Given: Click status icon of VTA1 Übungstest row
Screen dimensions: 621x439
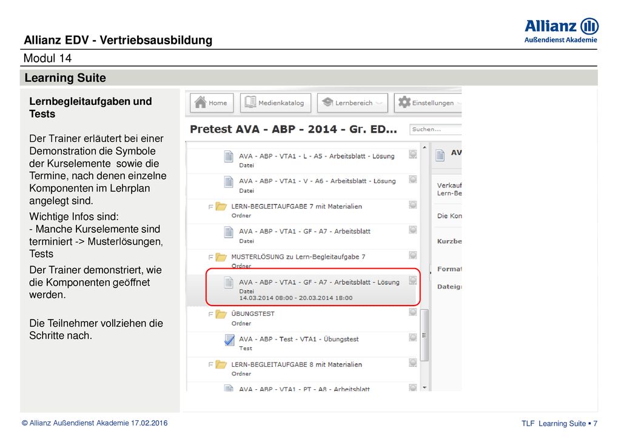Looking at the screenshot, I should pos(412,337).
